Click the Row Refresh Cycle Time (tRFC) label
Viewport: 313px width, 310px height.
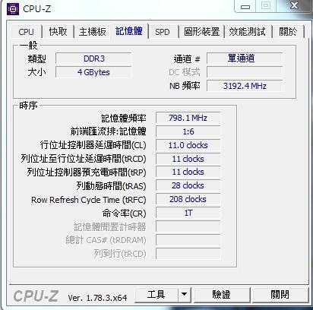tap(89, 200)
